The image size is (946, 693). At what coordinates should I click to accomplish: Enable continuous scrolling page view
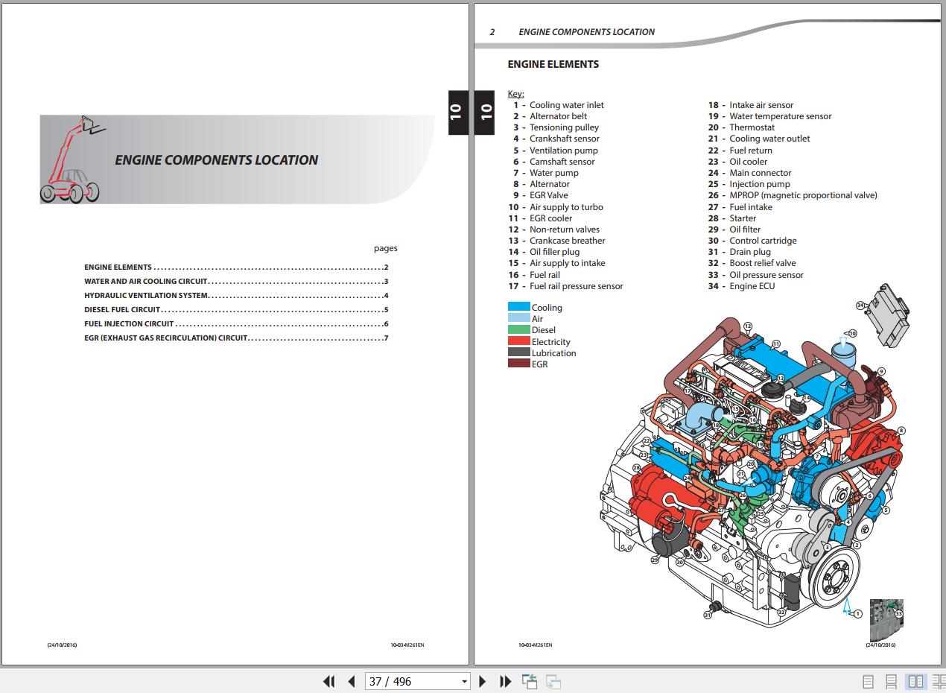891,681
